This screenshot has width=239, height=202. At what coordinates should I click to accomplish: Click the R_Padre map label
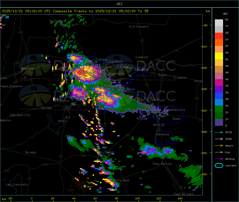(x=152, y=100)
